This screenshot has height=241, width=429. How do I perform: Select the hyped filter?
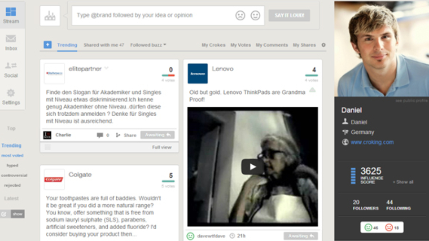coord(12,165)
